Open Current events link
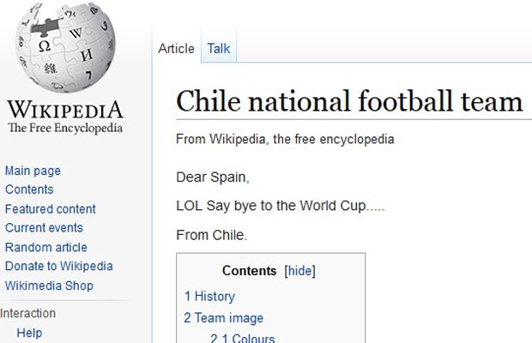Viewport: 532px width, 343px height. (44, 227)
